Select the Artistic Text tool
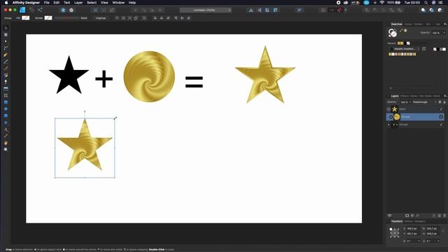 6,129
